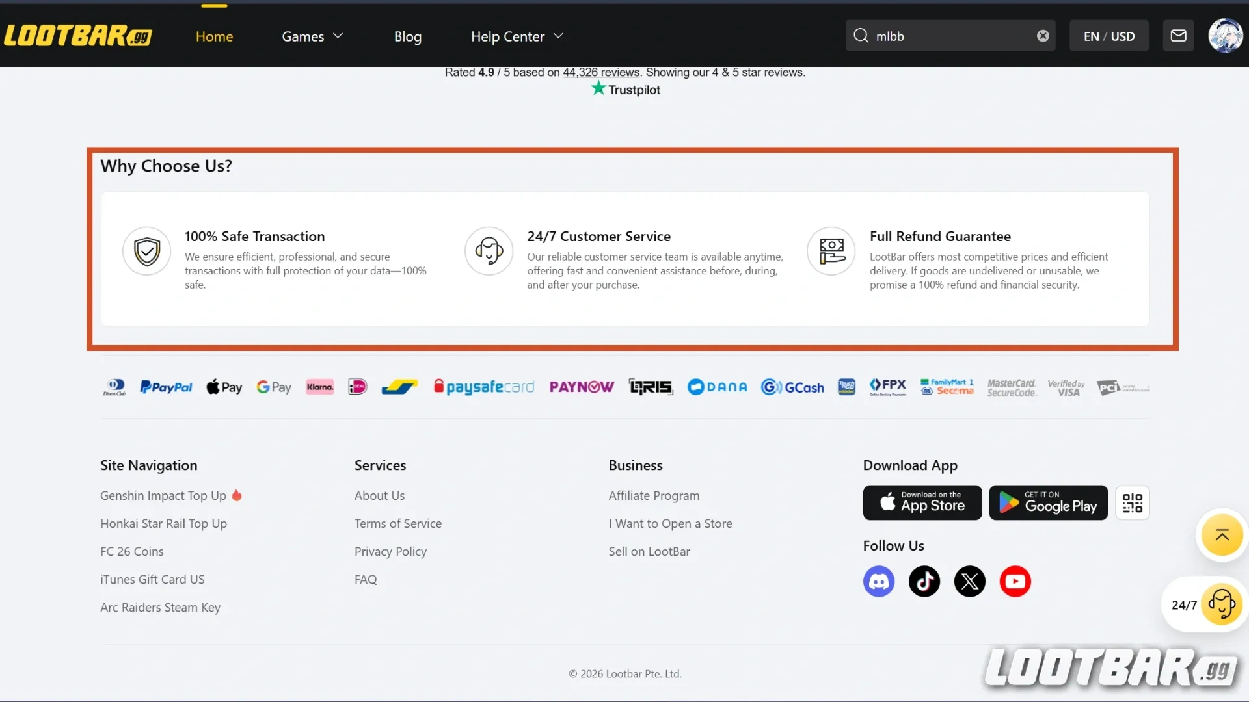The height and width of the screenshot is (702, 1249).
Task: Click the Google Pay logo
Action: 274,387
